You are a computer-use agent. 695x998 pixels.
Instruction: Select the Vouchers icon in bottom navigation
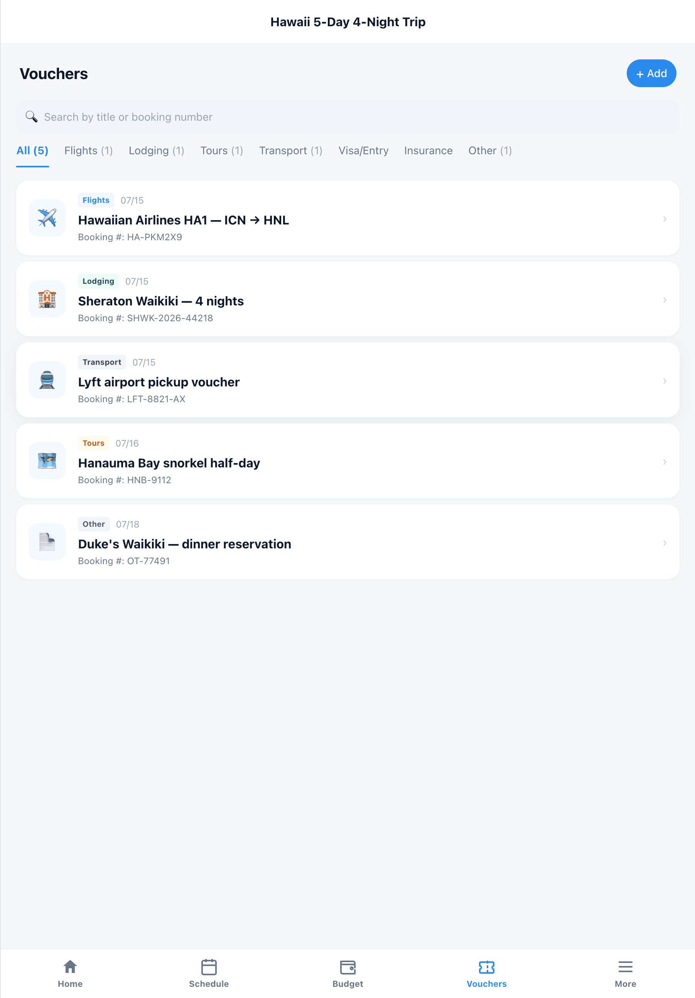click(x=486, y=968)
